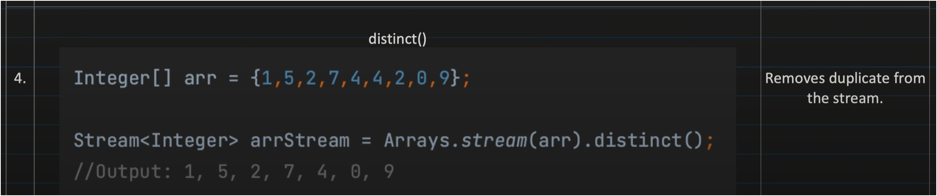Click the arr variable name in the declaration
The image size is (937, 196).
200,78
